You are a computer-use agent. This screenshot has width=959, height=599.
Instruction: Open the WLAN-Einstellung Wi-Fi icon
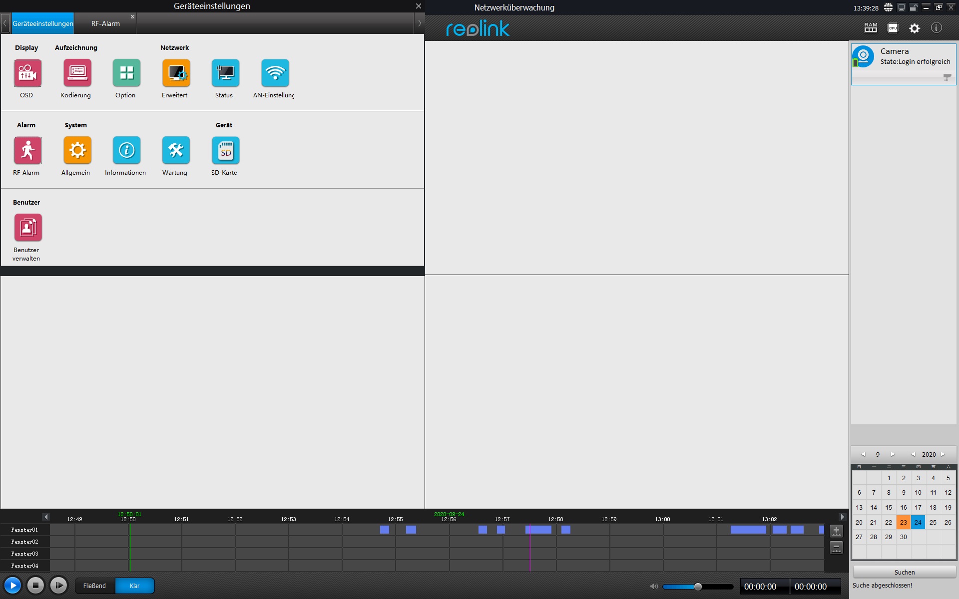click(275, 73)
